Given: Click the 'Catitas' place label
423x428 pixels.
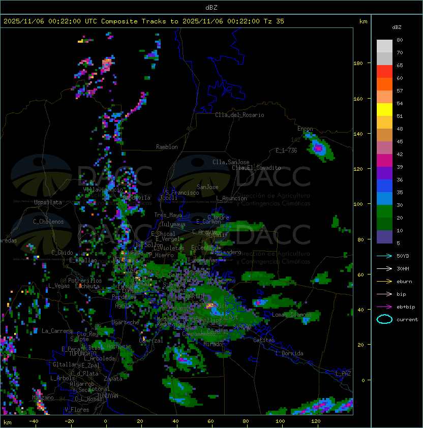Looking at the screenshot, I should pos(264,340).
